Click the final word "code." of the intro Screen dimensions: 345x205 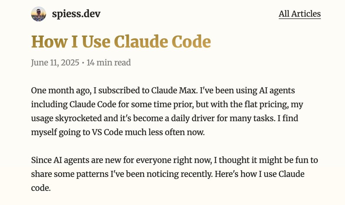tap(41, 188)
